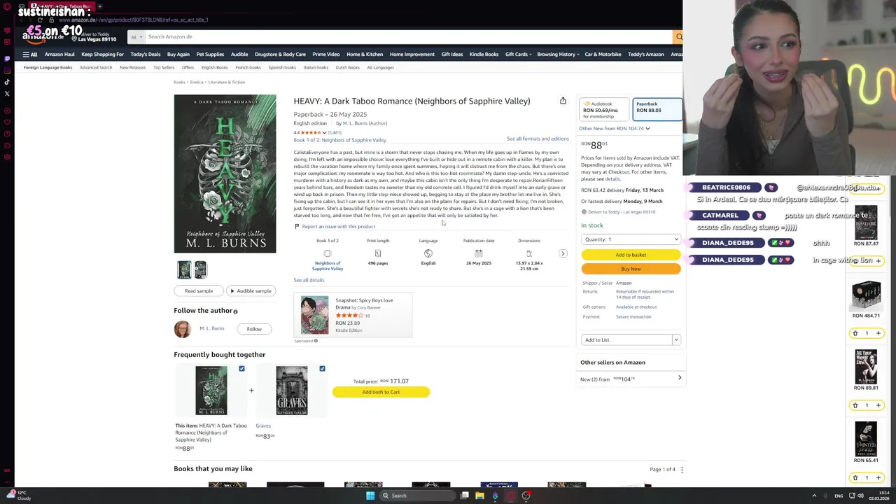The height and width of the screenshot is (504, 896).
Task: Open the Quantity dropdown
Action: 631,239
